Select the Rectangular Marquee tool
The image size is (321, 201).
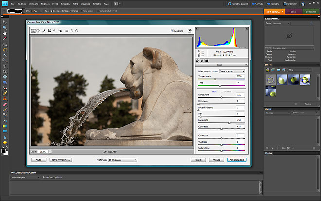5,44
